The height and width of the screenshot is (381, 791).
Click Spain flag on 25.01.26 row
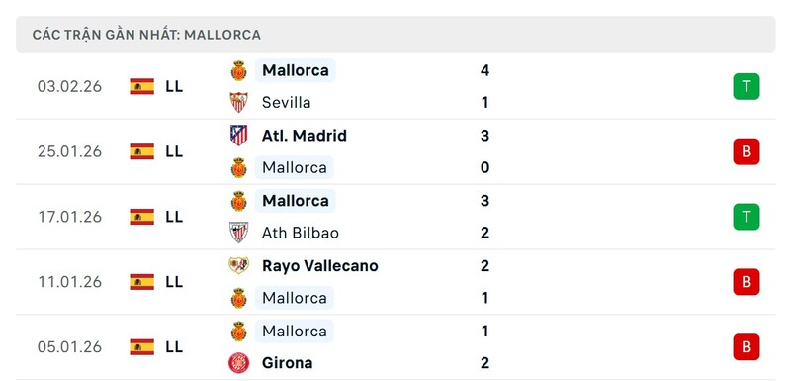pyautogui.click(x=141, y=151)
